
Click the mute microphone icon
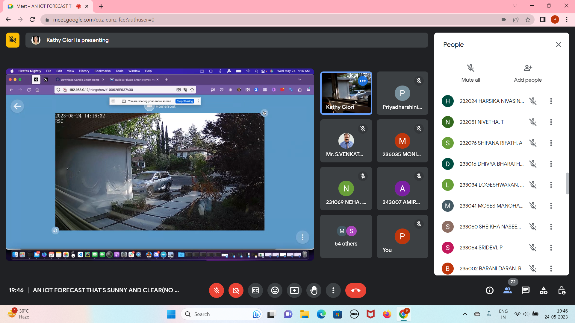click(x=217, y=291)
